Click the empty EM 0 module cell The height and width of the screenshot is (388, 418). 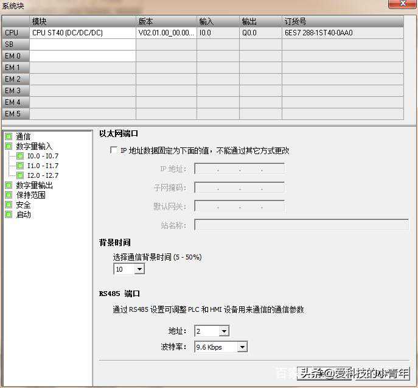[83, 56]
